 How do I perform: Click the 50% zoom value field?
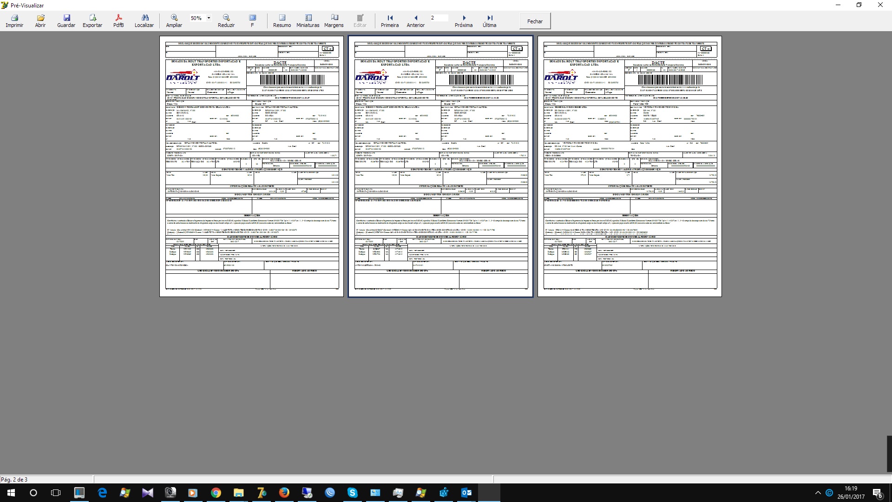tap(197, 18)
